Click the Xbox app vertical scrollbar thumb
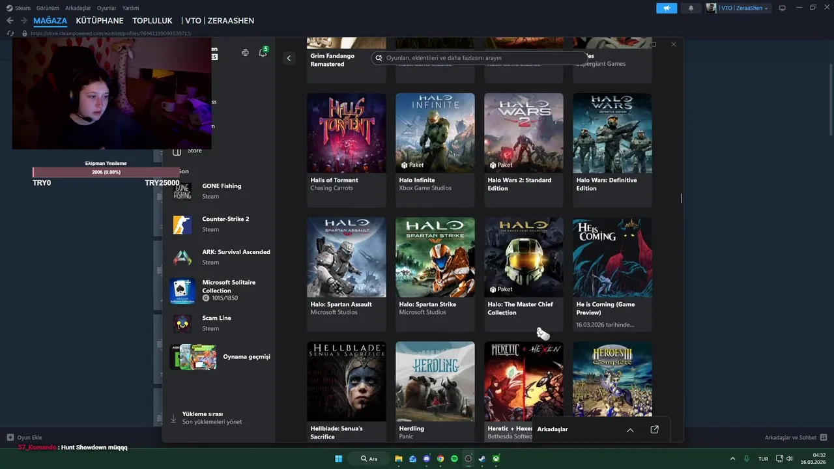 coord(682,198)
